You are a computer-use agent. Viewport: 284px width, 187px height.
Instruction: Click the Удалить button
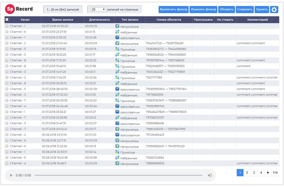point(262,10)
